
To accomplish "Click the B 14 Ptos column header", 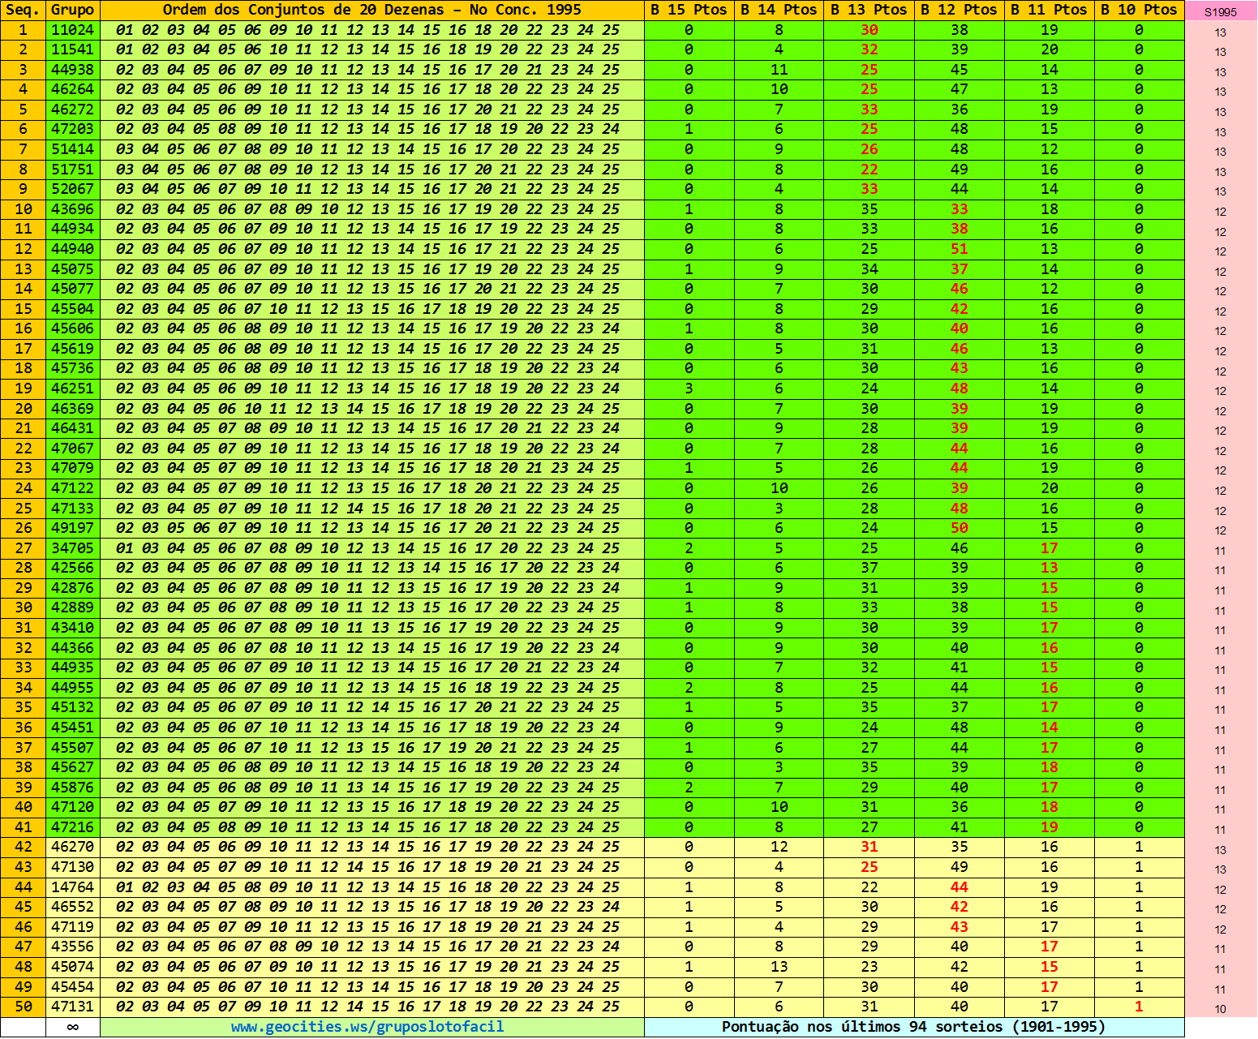I will tap(779, 11).
